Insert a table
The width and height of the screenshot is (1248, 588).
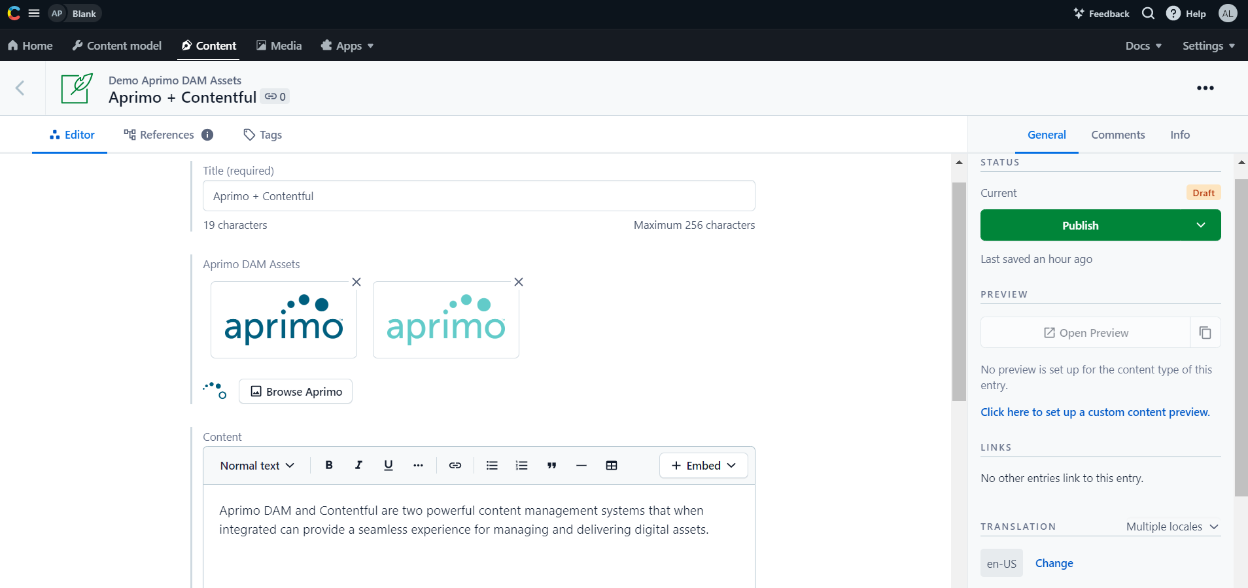coord(612,465)
